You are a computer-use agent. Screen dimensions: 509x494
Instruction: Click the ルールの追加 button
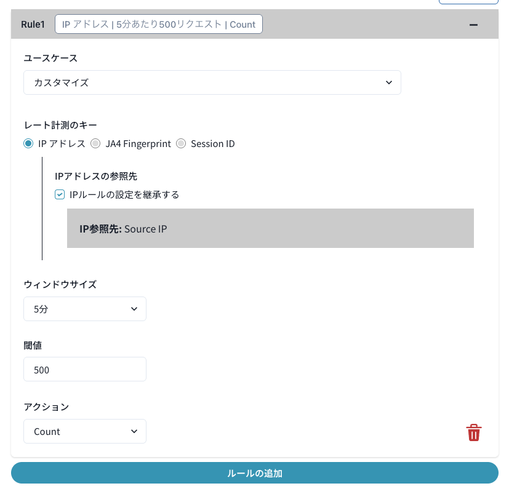pyautogui.click(x=254, y=473)
